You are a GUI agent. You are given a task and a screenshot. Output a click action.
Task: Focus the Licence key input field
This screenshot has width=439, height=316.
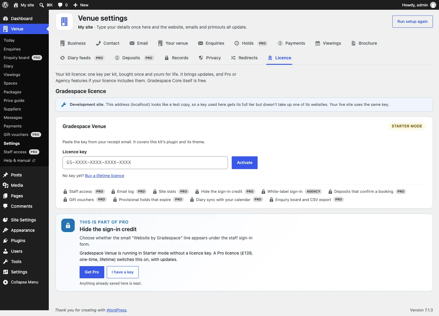click(x=145, y=163)
